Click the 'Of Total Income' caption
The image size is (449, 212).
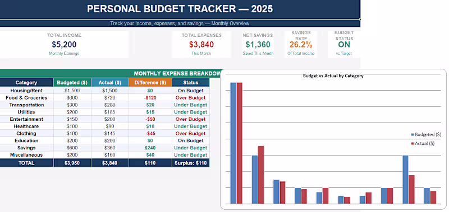(301, 53)
